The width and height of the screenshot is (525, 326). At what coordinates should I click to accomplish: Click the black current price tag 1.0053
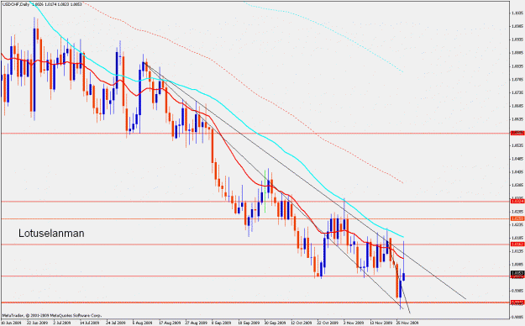tap(517, 273)
